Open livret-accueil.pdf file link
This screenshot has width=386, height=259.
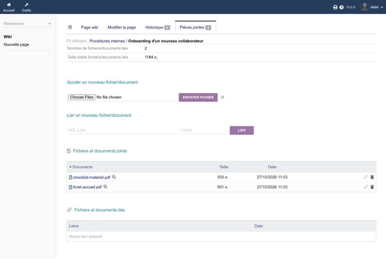tap(87, 187)
